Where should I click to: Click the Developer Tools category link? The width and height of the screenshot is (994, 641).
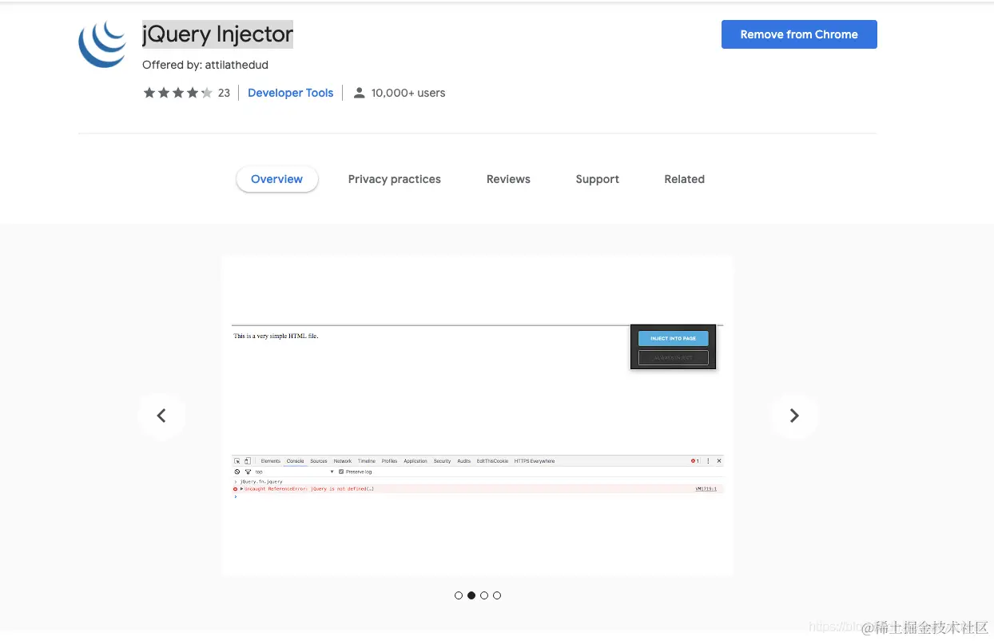coord(290,93)
